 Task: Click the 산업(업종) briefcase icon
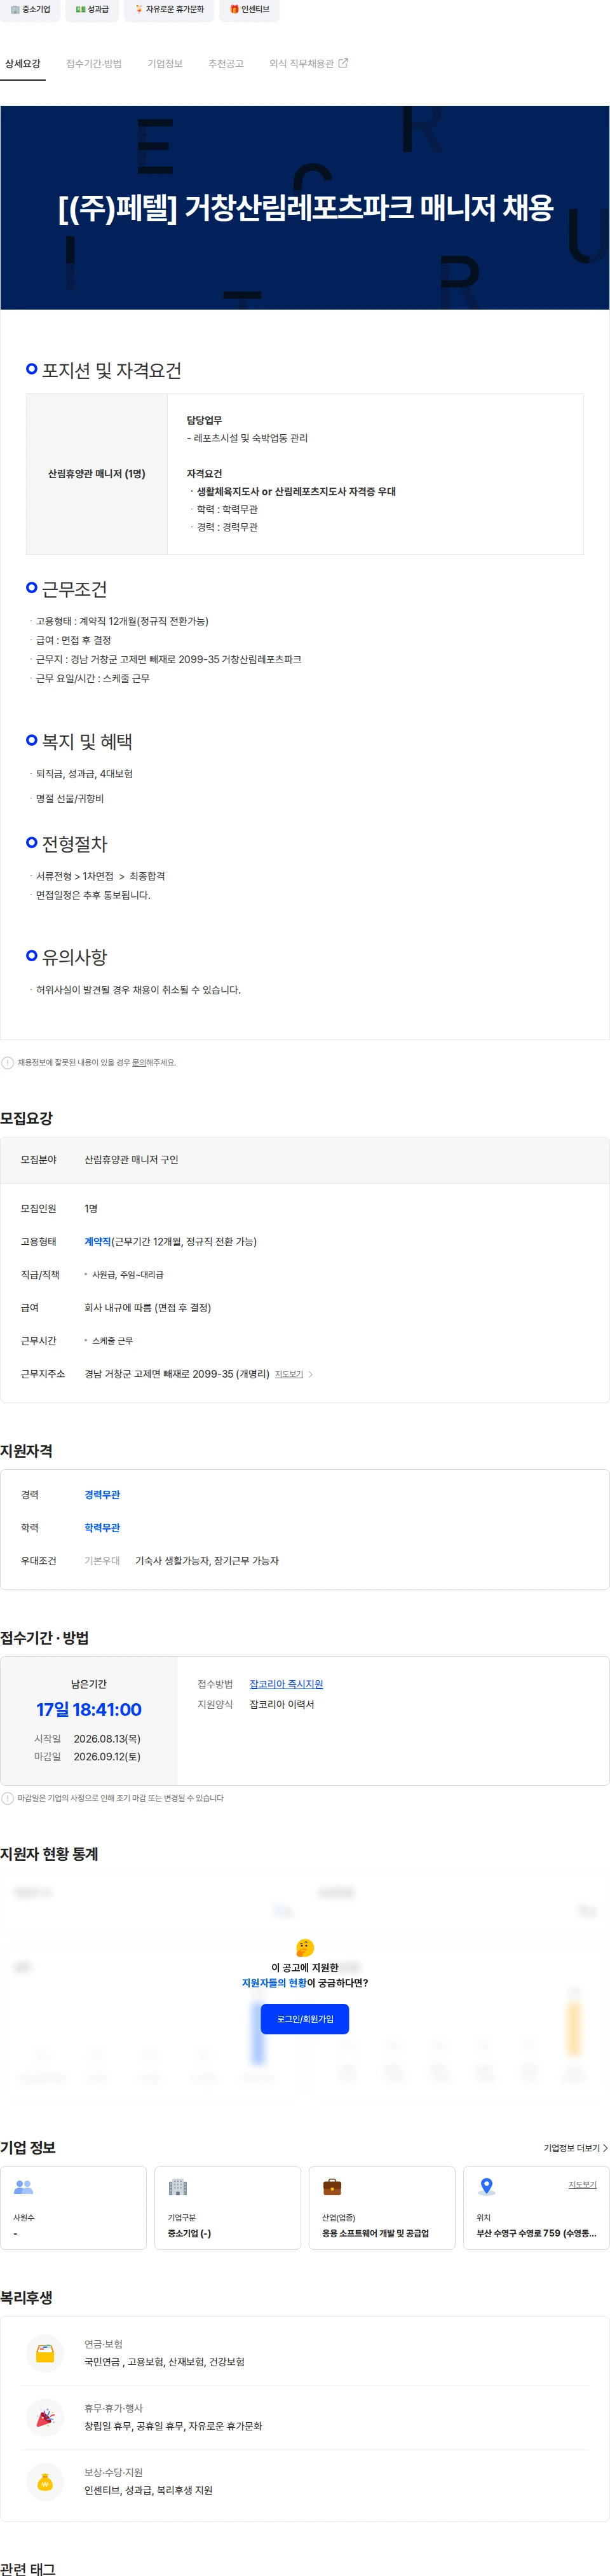[332, 2187]
